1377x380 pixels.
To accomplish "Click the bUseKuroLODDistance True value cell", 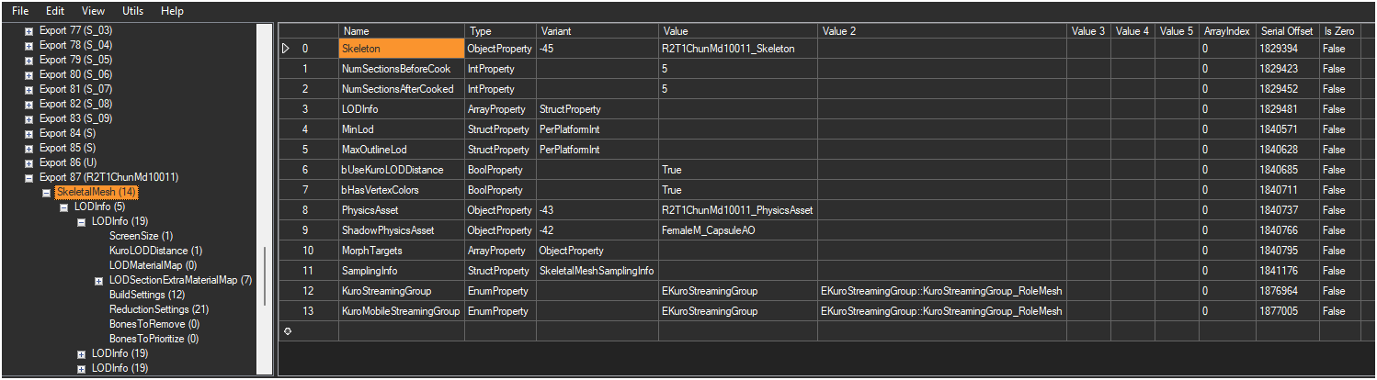I will point(738,170).
